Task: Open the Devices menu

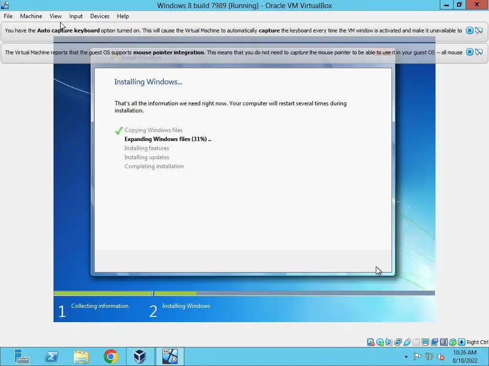Action: click(x=100, y=16)
